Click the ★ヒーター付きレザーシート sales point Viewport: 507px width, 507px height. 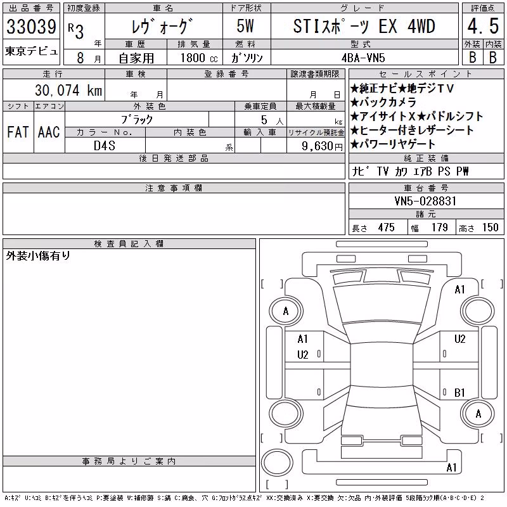[x=413, y=131]
